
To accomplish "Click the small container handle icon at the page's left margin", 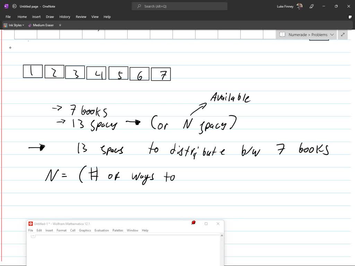I will 10,47.
